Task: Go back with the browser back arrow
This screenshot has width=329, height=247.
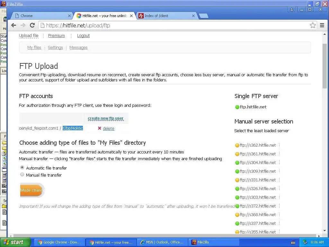Action: tap(13, 25)
